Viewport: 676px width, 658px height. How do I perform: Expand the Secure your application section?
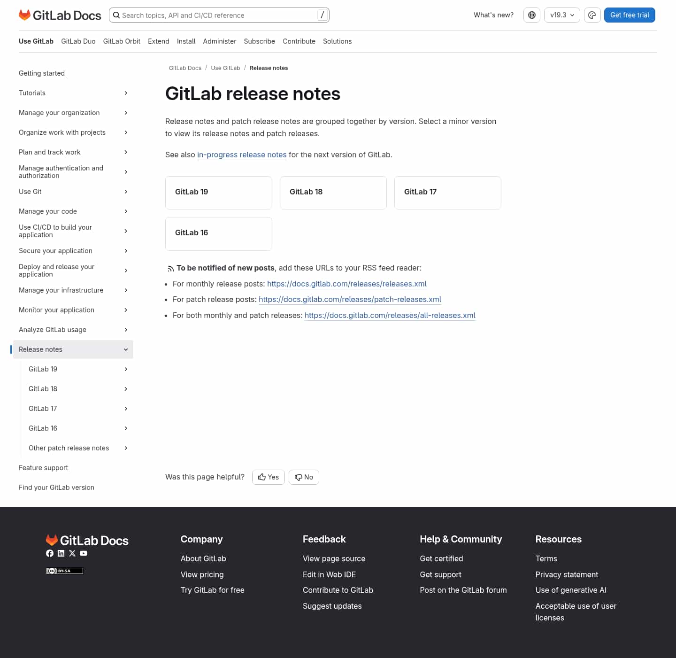pos(126,251)
